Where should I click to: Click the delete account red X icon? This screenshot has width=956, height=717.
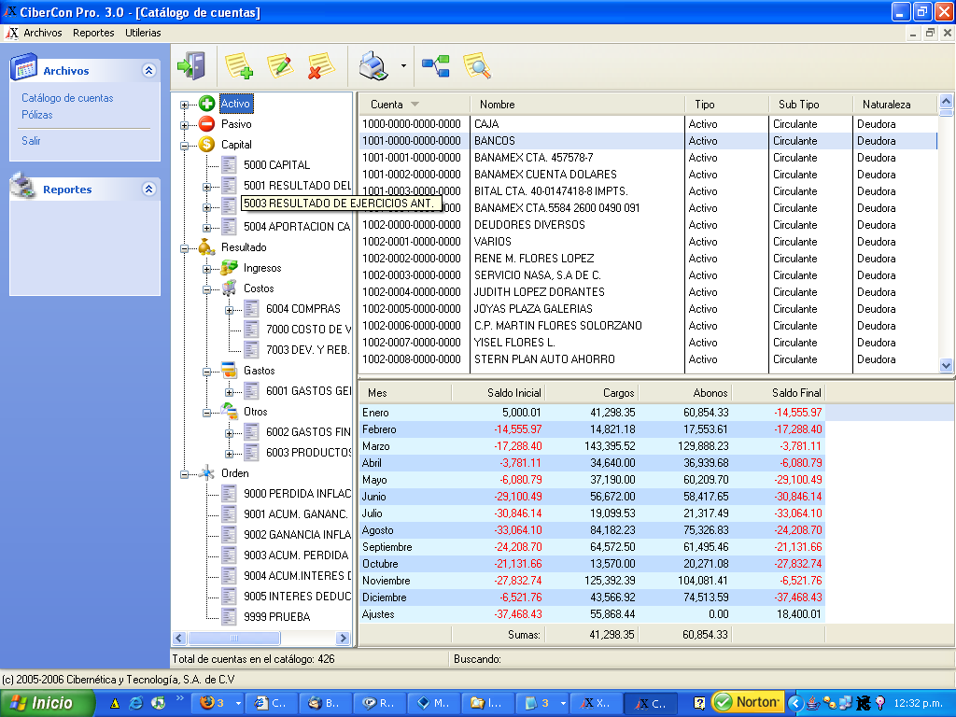[321, 66]
